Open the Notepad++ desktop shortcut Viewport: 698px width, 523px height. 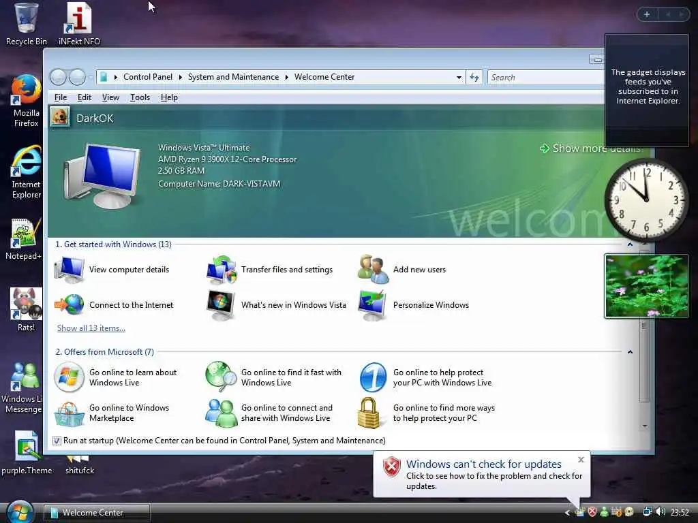coord(24,239)
